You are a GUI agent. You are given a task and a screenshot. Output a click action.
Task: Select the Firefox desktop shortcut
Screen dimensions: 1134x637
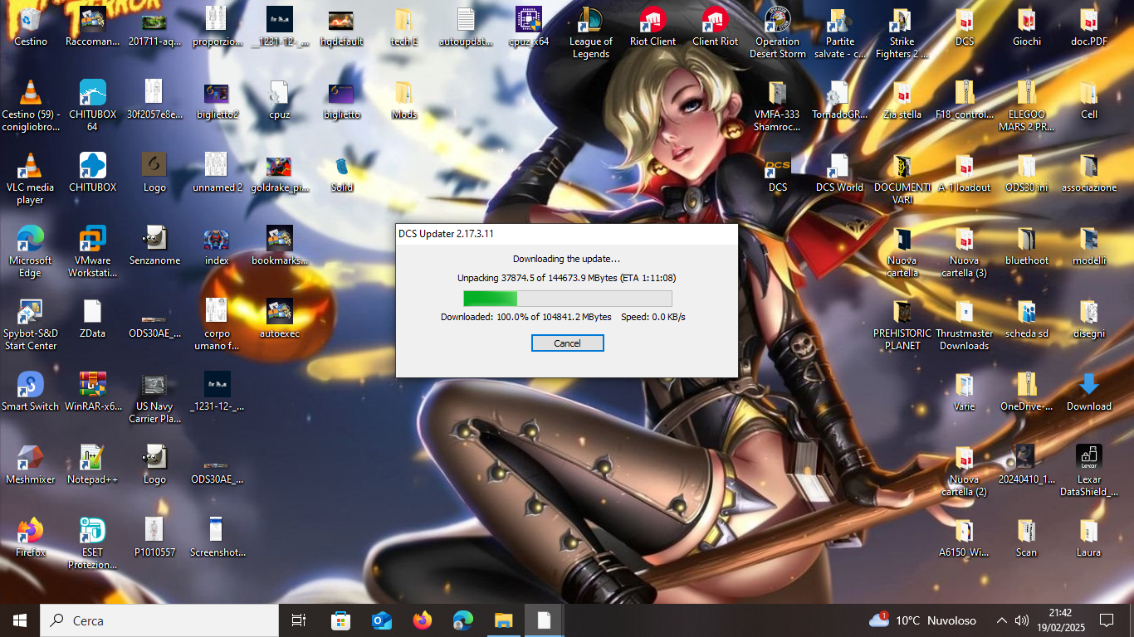31,537
